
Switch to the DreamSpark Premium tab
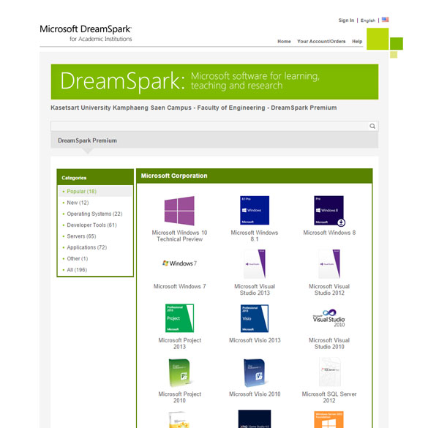[x=87, y=140]
